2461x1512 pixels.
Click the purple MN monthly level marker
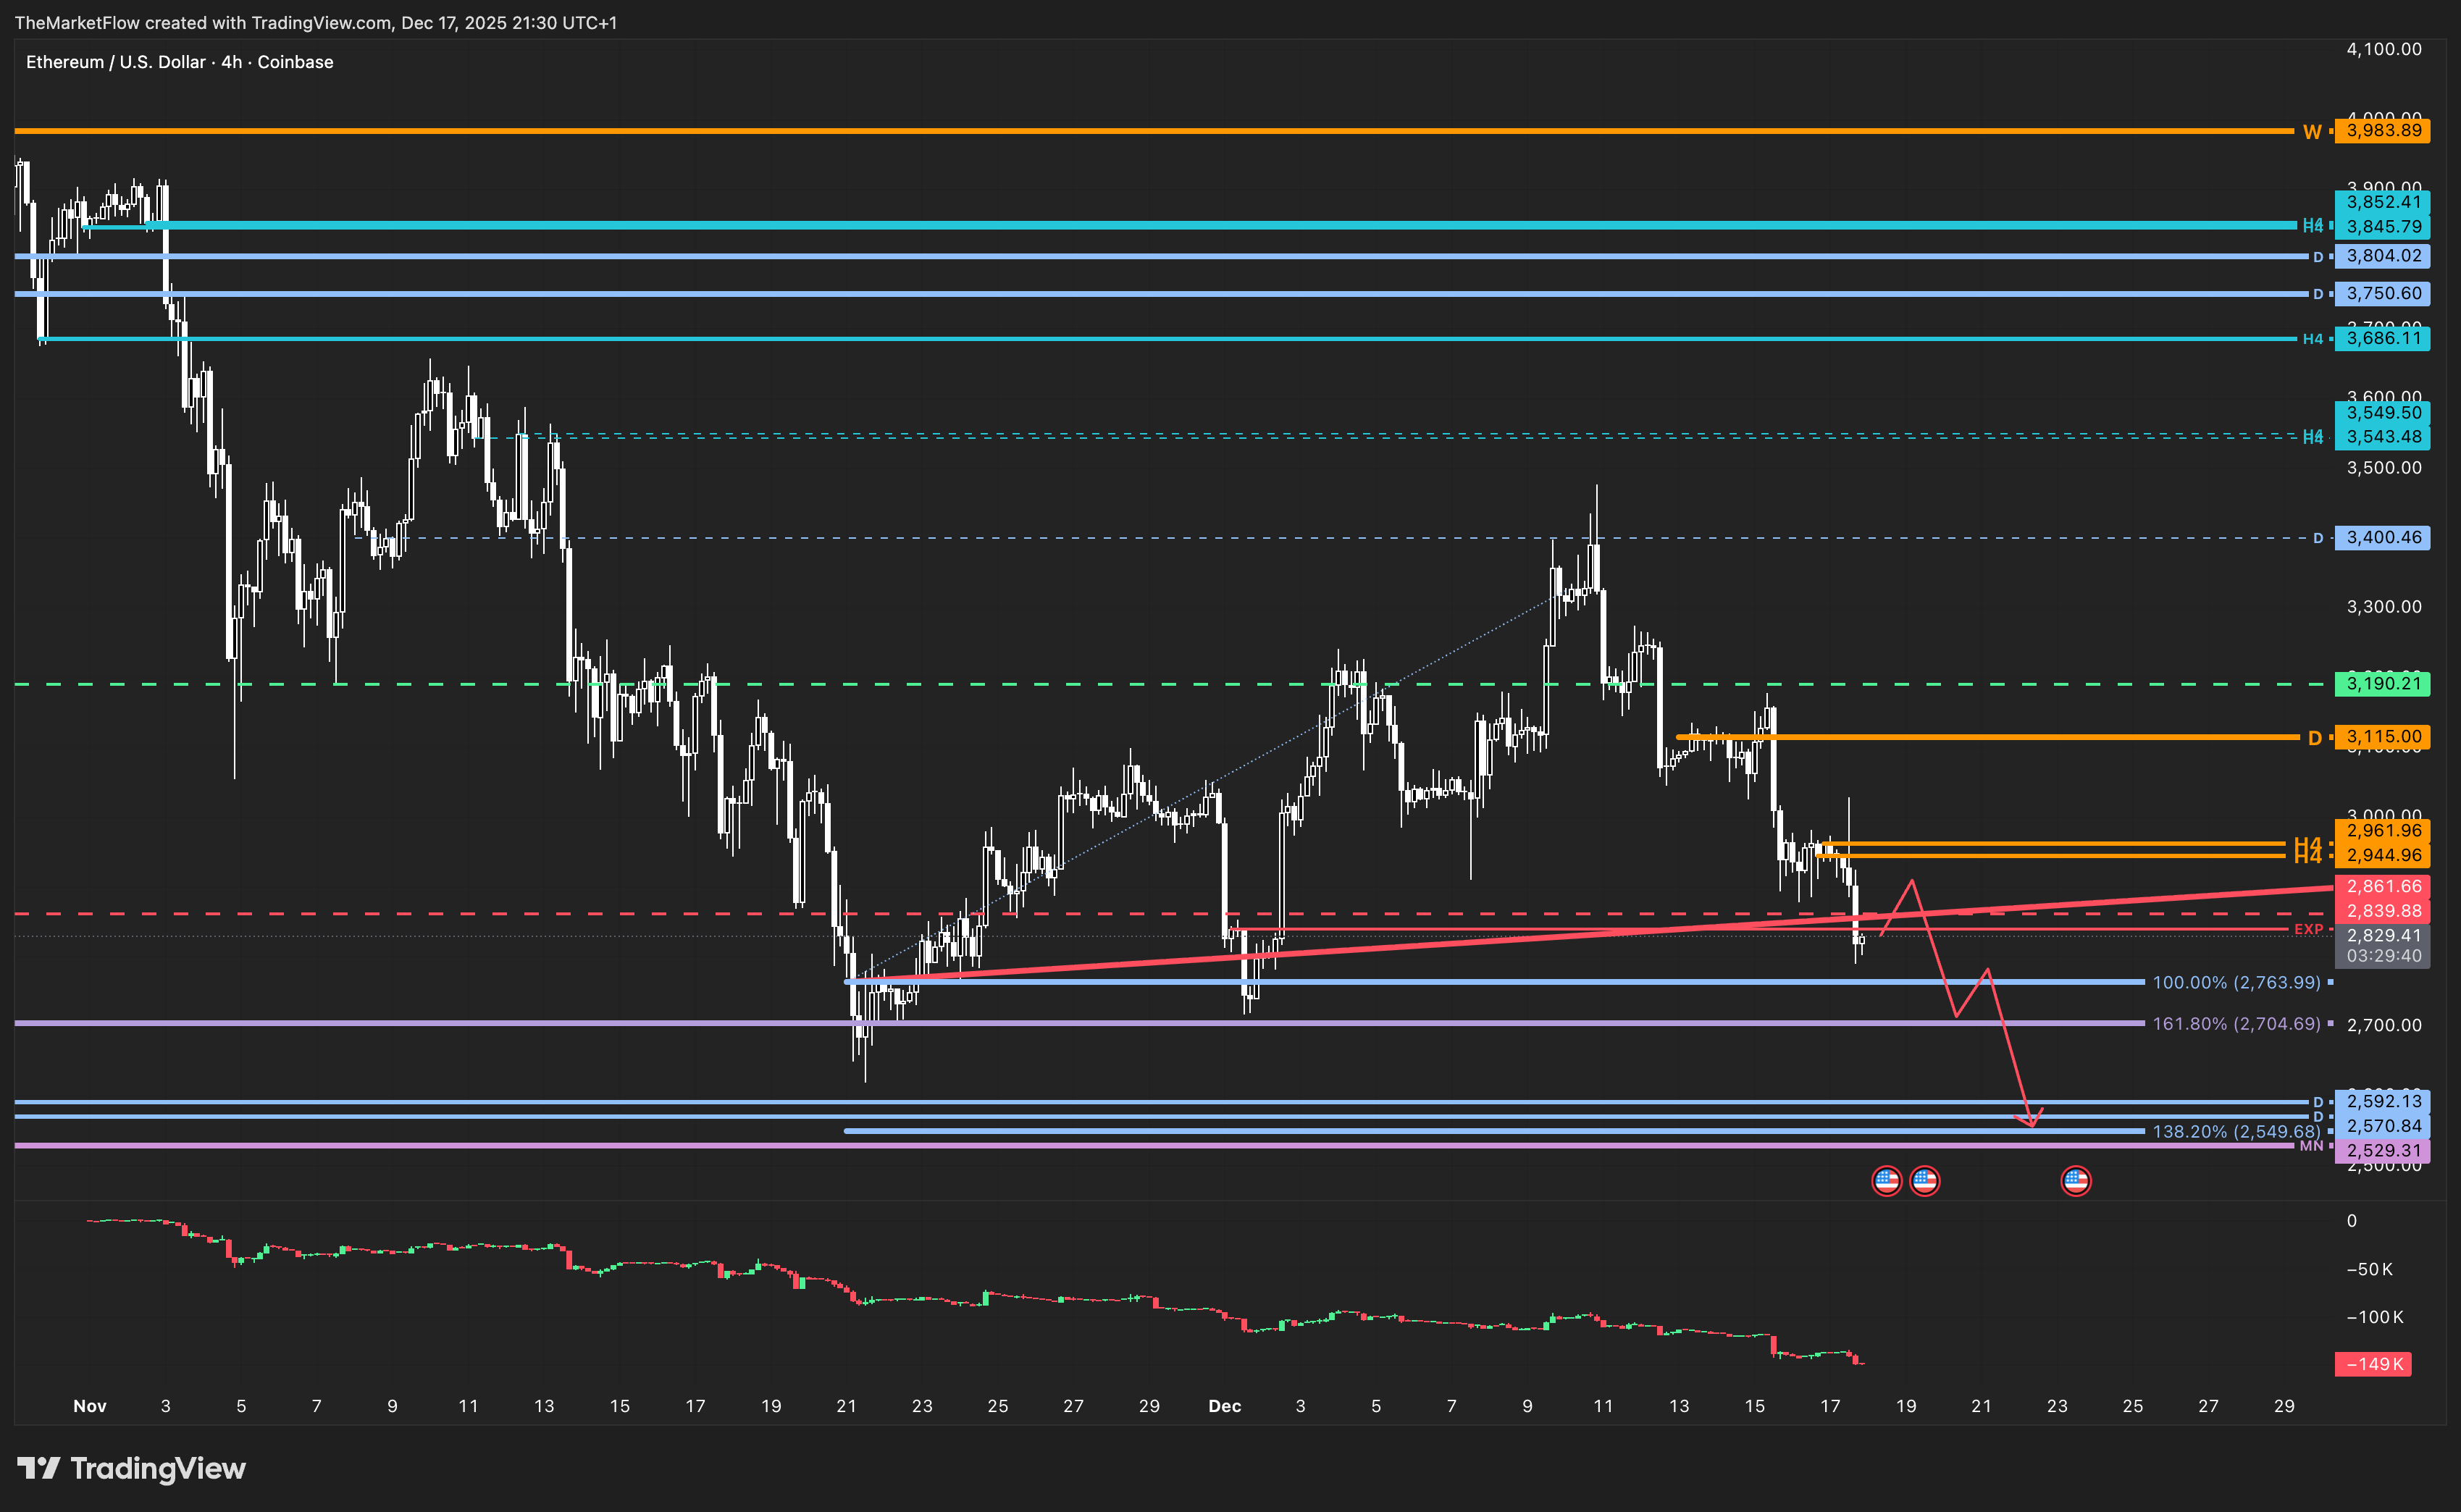click(2311, 1146)
